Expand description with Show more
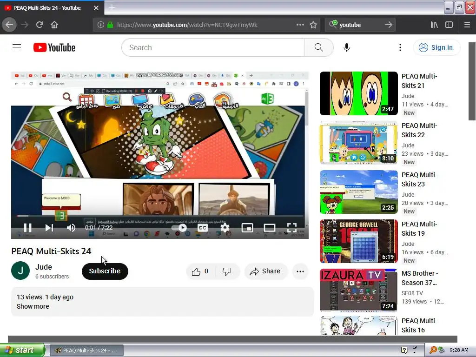476x357 pixels. click(x=33, y=306)
